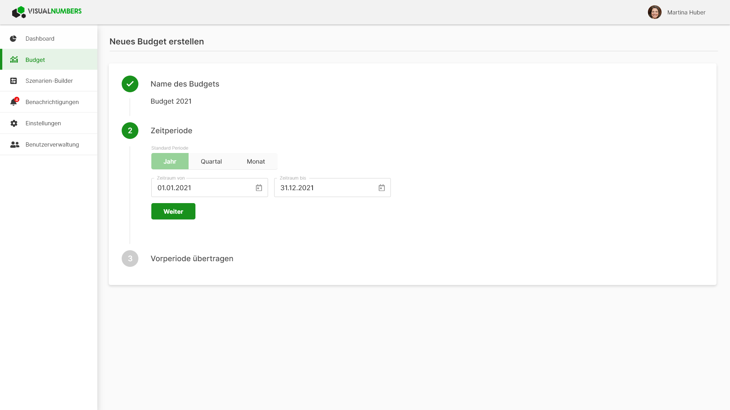Select Quartal as standard period
Viewport: 730px width, 410px height.
(x=211, y=161)
